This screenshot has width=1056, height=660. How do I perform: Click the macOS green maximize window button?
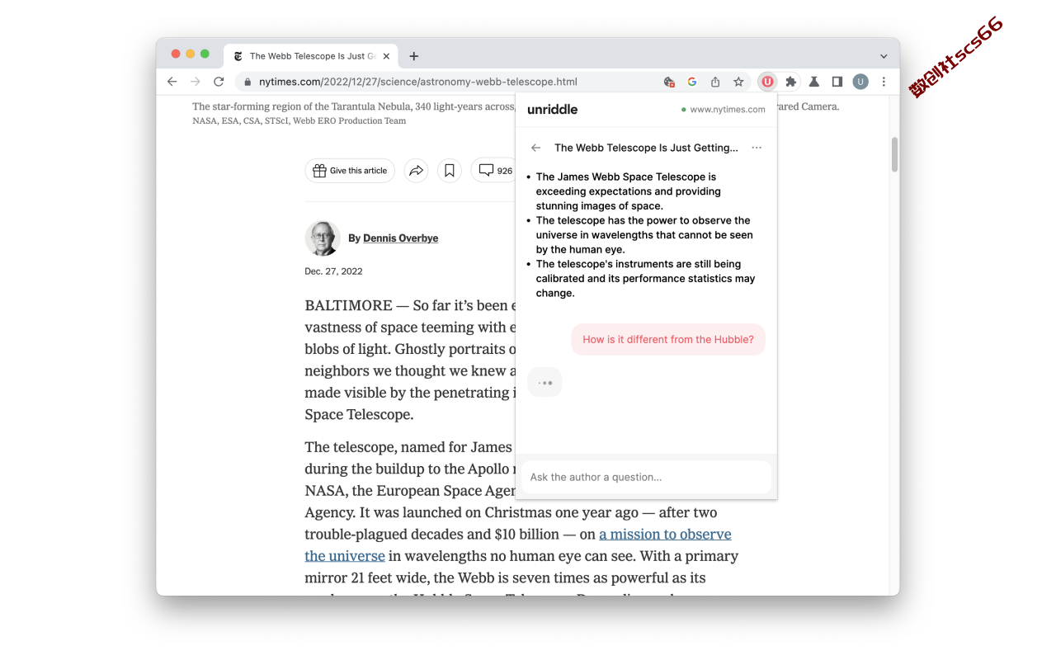205,54
